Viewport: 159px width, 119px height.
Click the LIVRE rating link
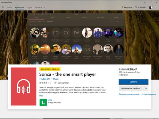(x=50, y=100)
